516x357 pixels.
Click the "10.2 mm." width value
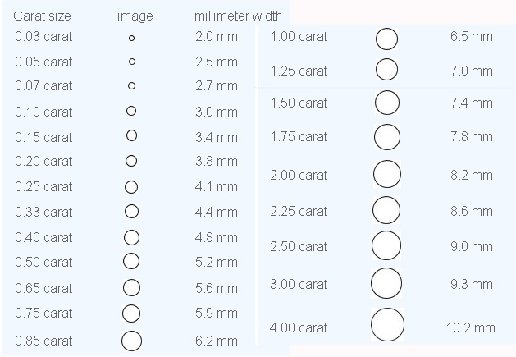[x=472, y=327]
